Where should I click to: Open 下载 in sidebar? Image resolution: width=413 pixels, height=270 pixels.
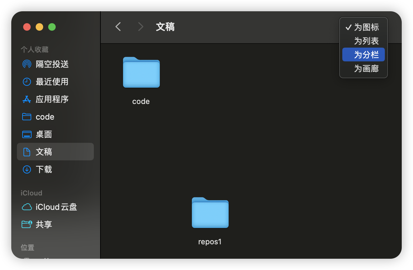click(x=44, y=169)
